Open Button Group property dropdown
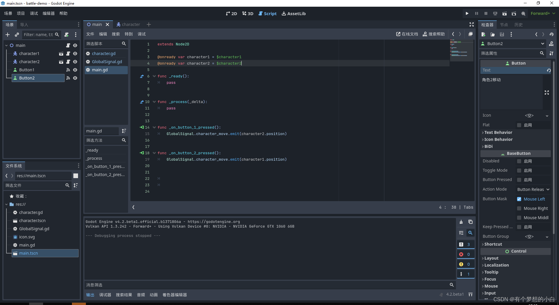 click(x=547, y=237)
